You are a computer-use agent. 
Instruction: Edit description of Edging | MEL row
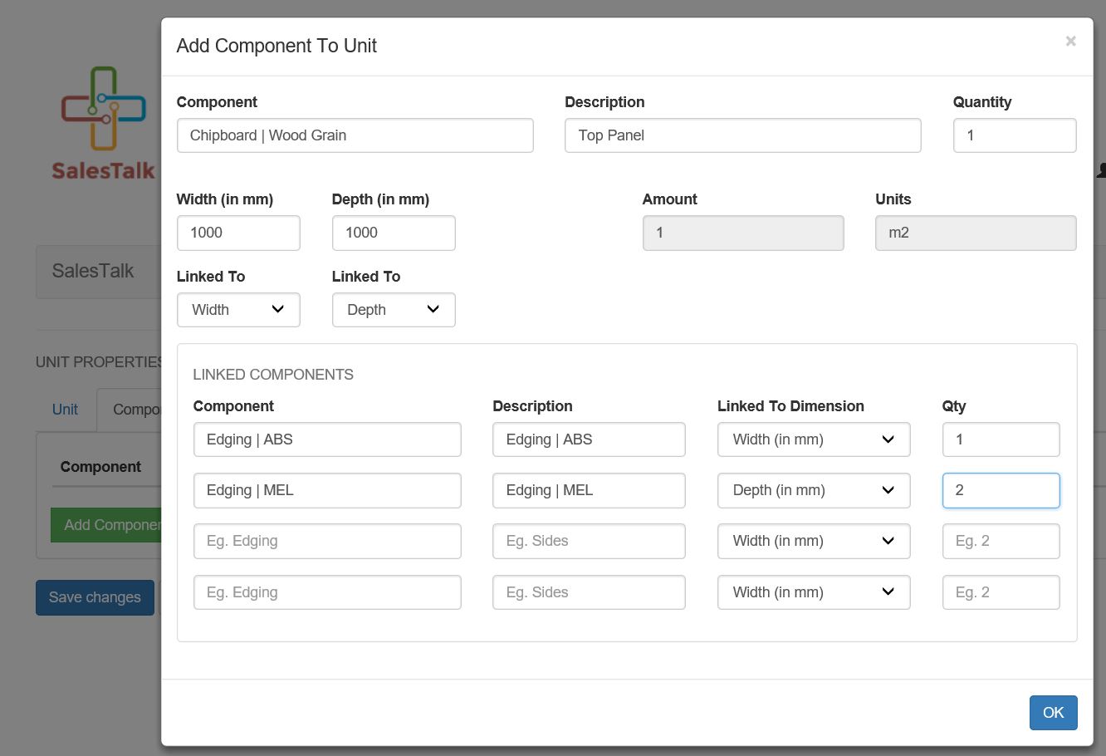[589, 490]
